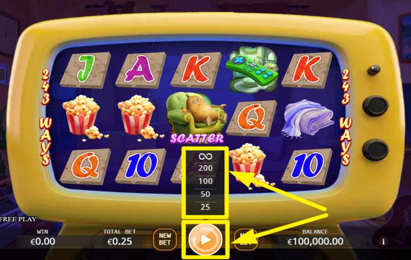Click the purple blanket symbol

(308, 118)
